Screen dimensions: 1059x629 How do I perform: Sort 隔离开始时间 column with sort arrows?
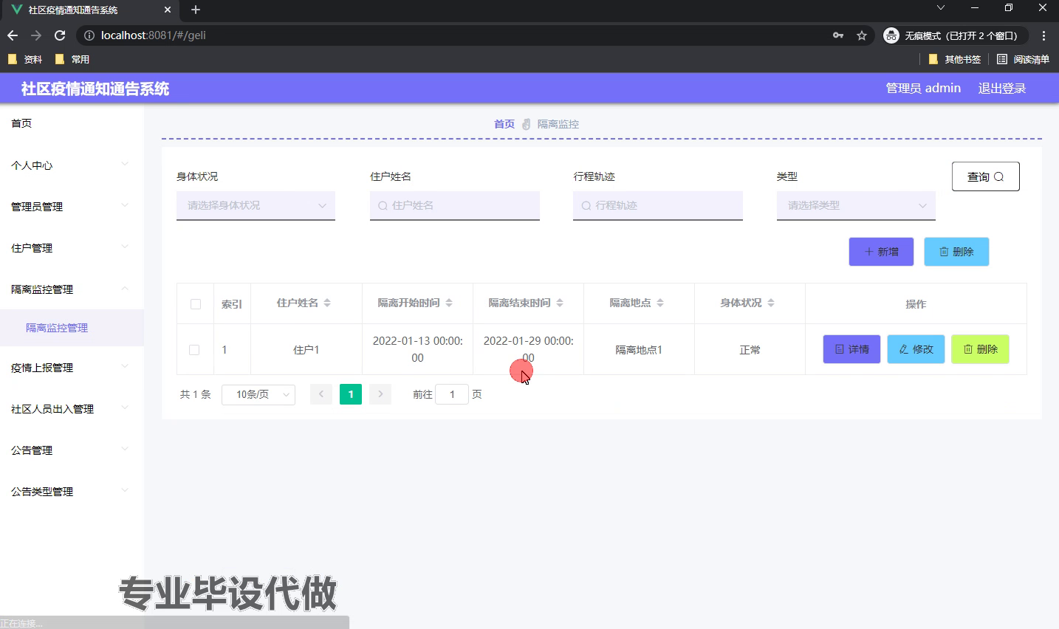pyautogui.click(x=448, y=303)
